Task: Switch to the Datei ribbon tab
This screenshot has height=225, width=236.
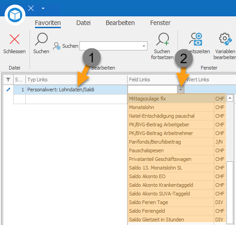Action: 84,23
